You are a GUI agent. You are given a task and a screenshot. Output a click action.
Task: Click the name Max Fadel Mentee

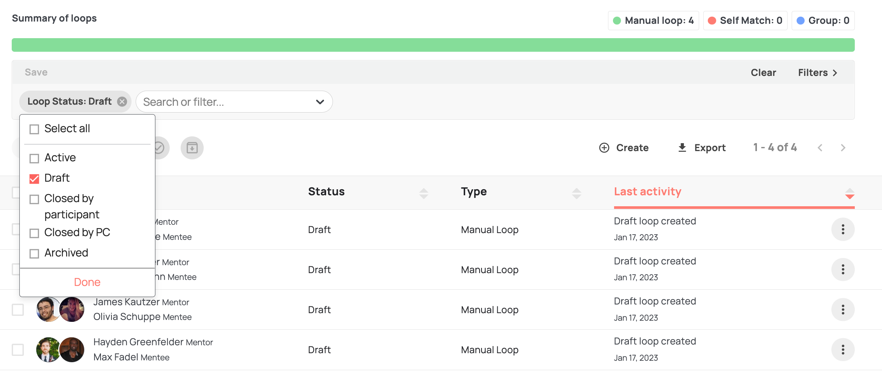coord(132,357)
